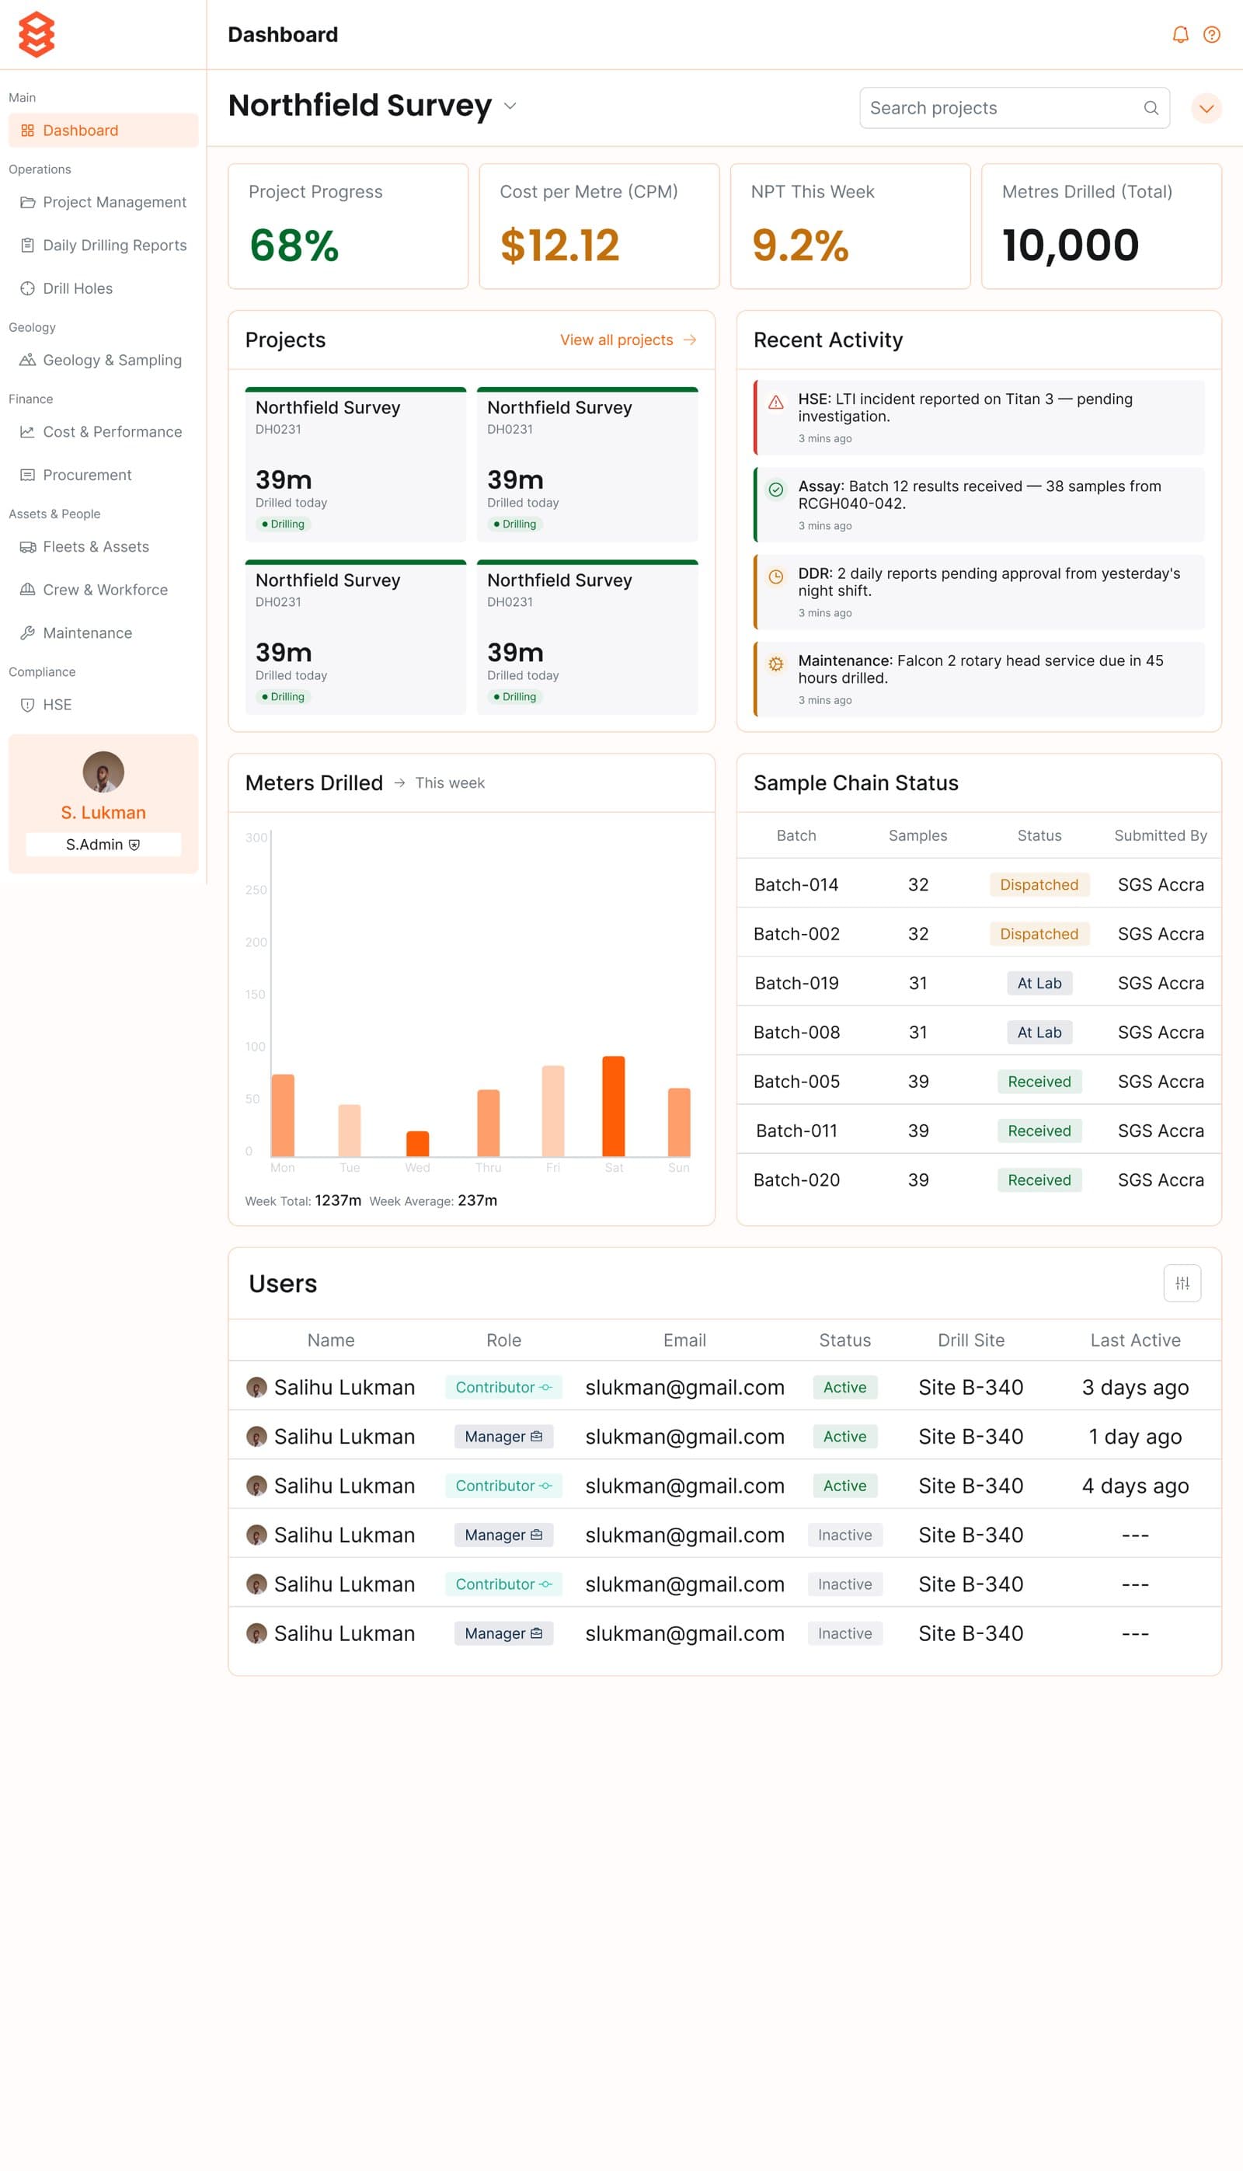Click the search magnifier icon

[1151, 109]
